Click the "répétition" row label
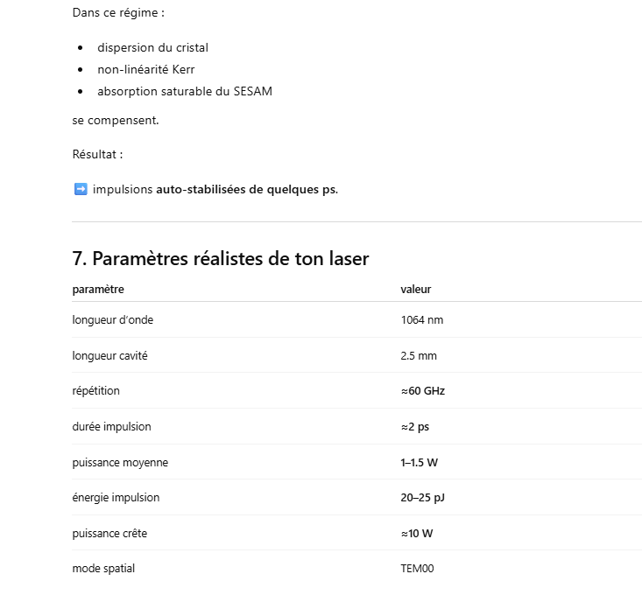Viewport: 642px width, 602px height. pos(96,391)
